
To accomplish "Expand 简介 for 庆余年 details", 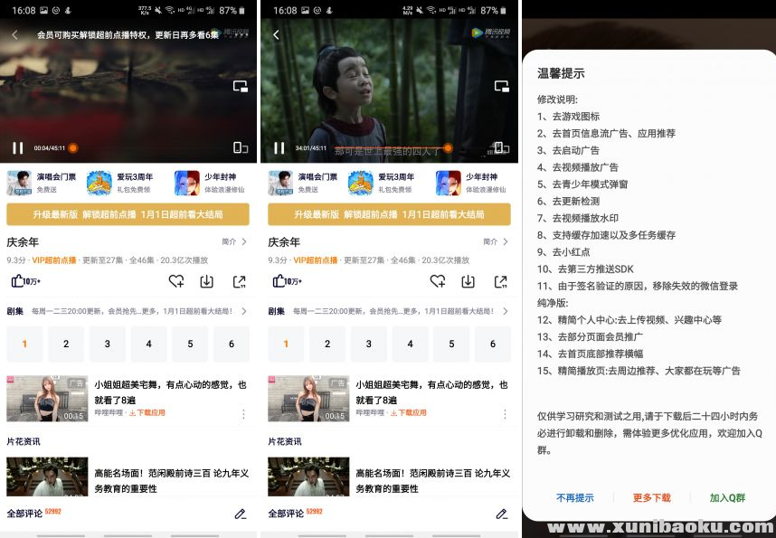I will 235,242.
